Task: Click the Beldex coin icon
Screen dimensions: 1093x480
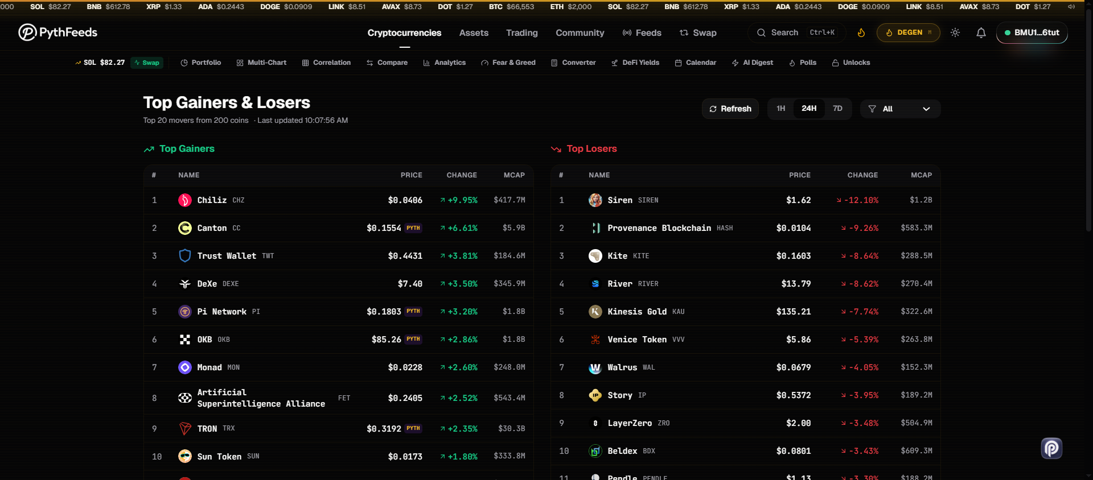Action: click(x=595, y=451)
